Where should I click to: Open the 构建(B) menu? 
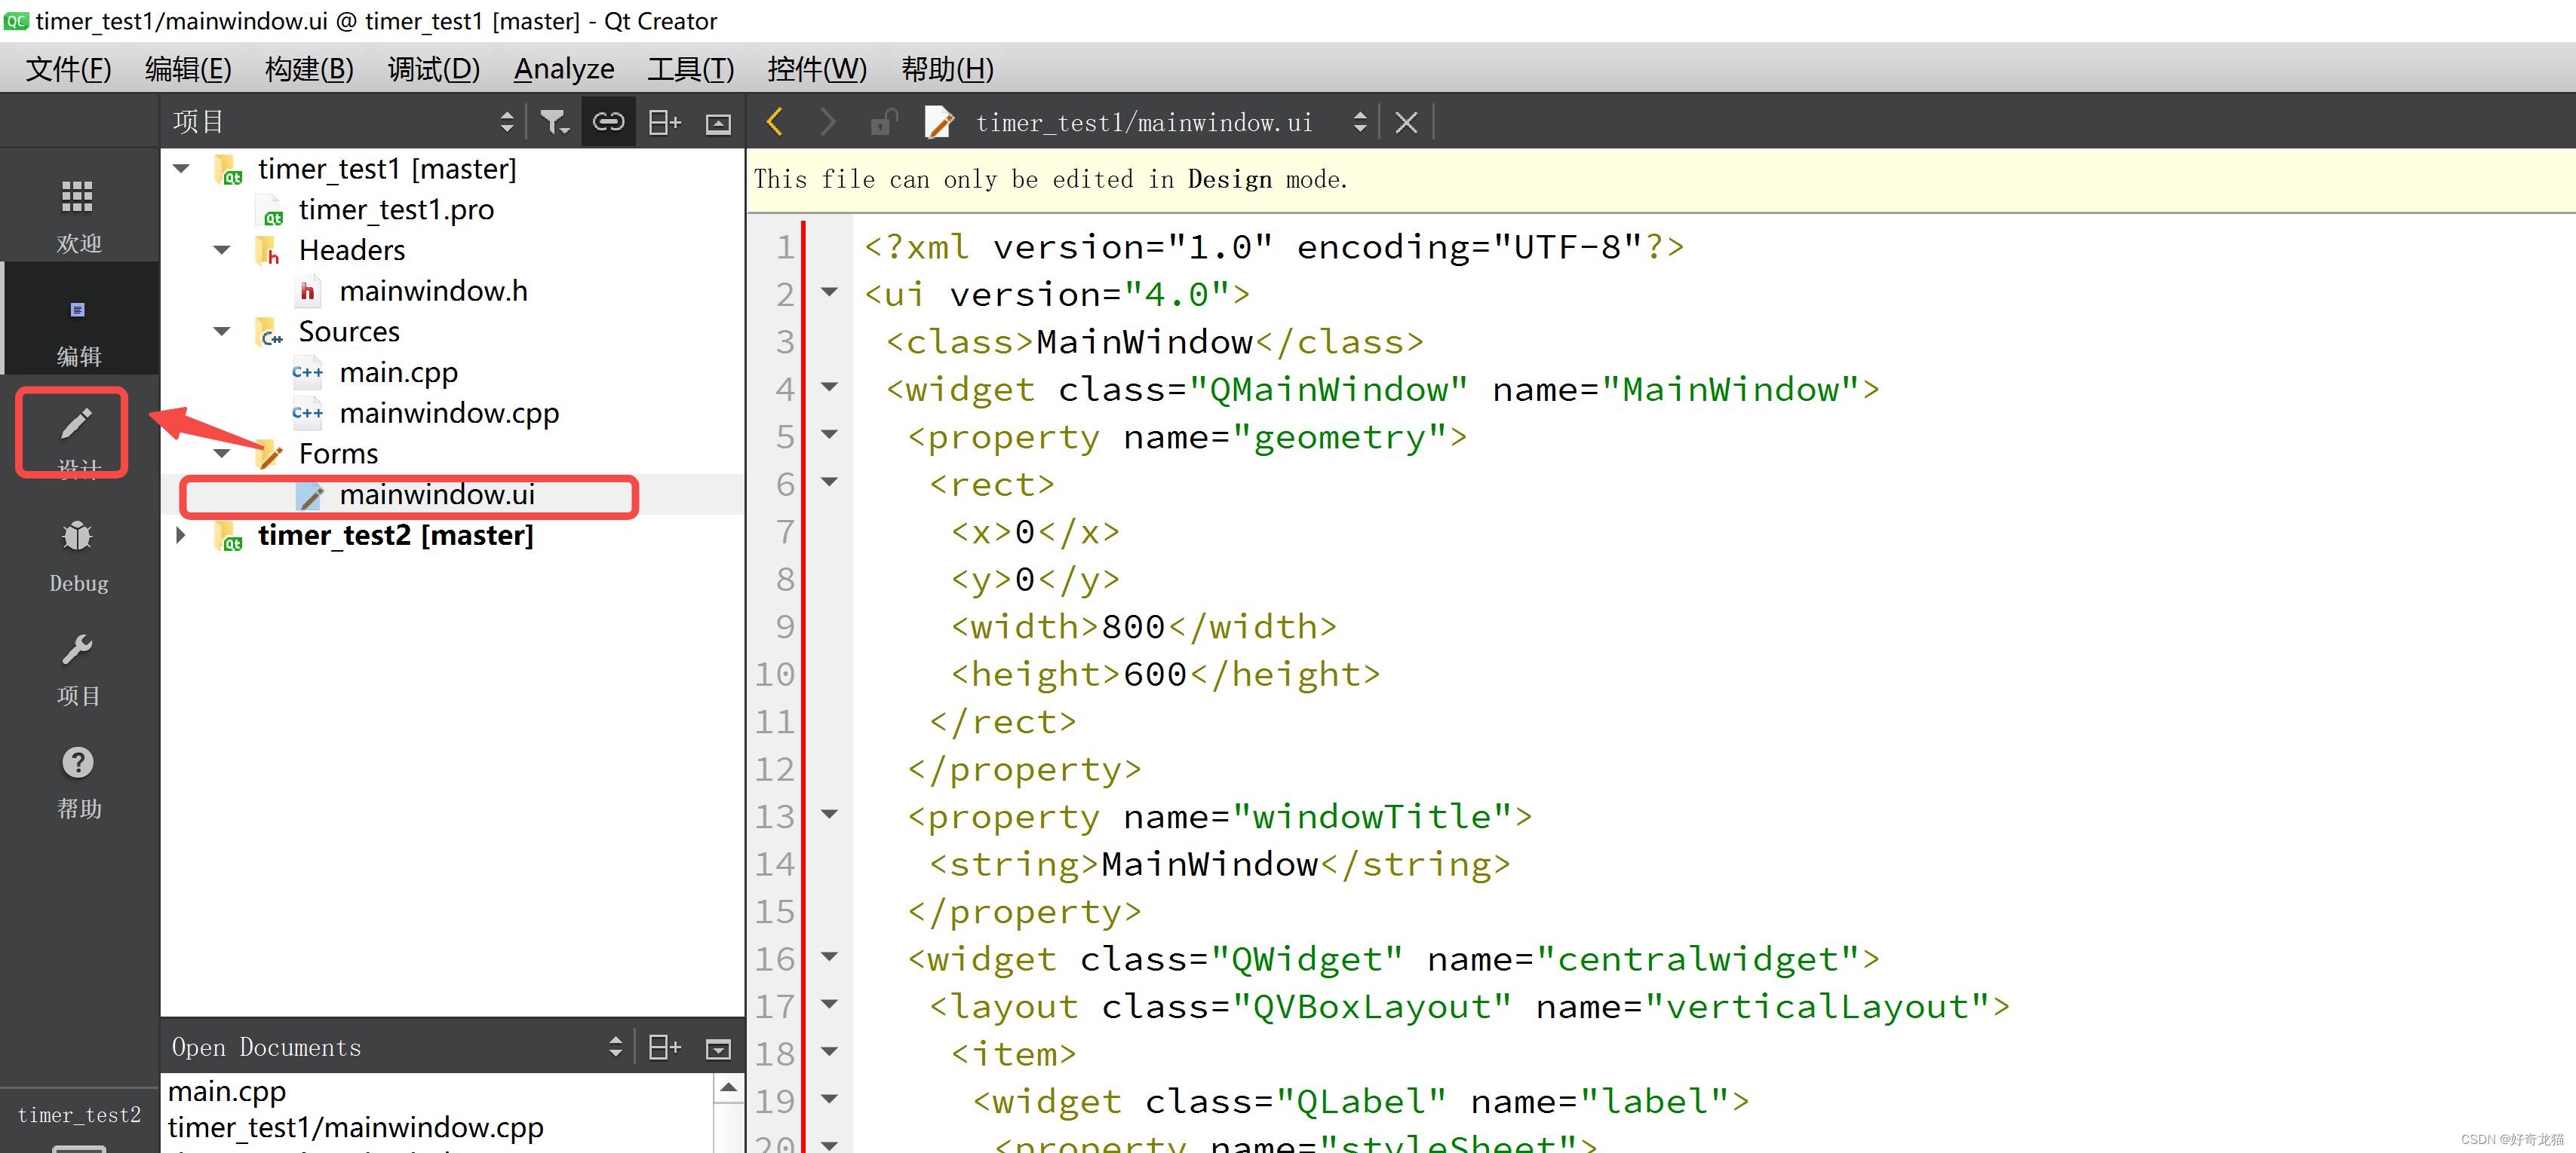(309, 69)
